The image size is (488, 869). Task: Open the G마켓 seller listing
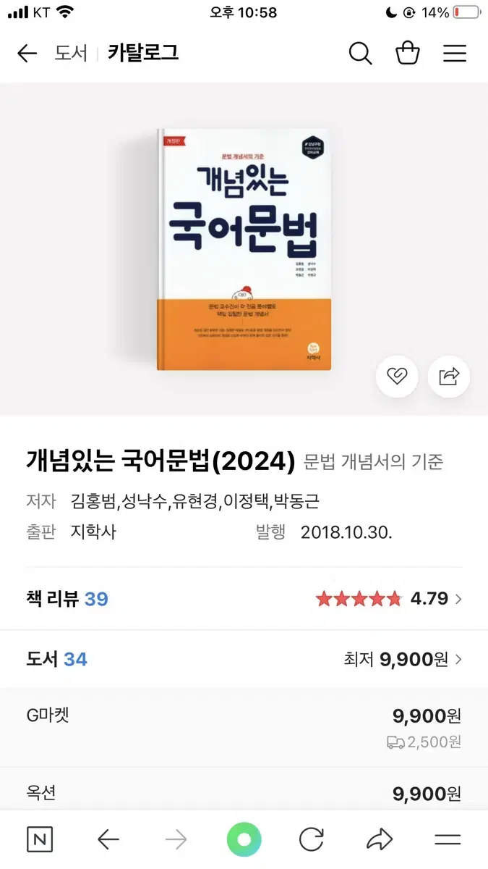pos(244,727)
